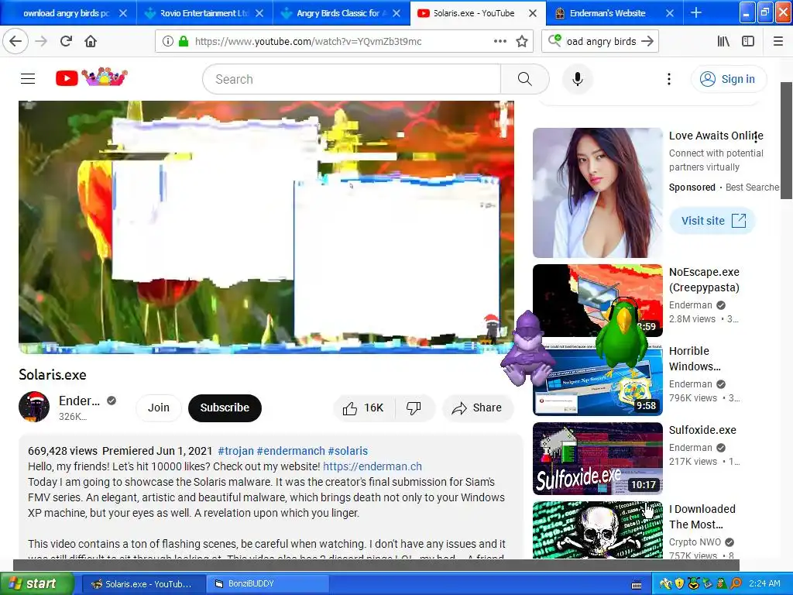This screenshot has width=793, height=595.
Task: Open the Sulfoxide.exe video thumbnail
Action: point(597,459)
